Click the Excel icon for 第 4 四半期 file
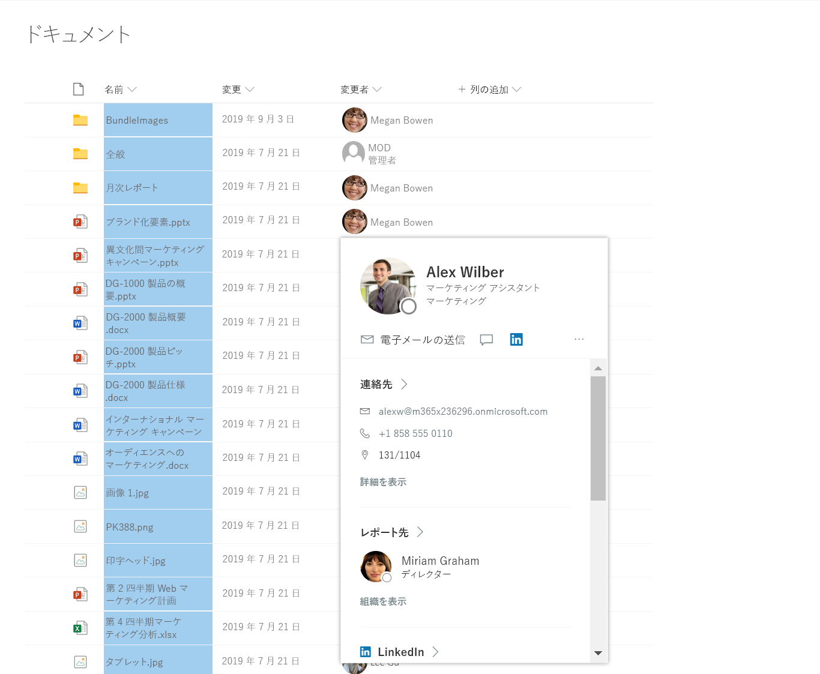Viewport: 820px width, 674px height. click(80, 628)
